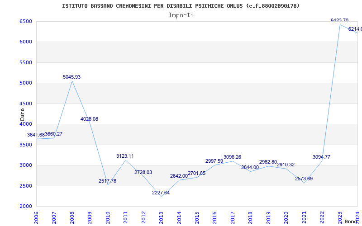This screenshot has width=362, height=226.
Task: Click the Euro axis title
Action: coord(22,115)
